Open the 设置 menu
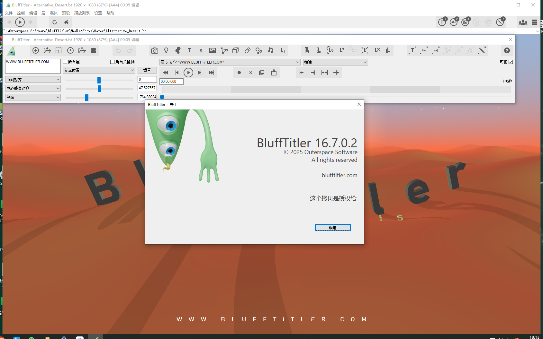 click(x=98, y=13)
